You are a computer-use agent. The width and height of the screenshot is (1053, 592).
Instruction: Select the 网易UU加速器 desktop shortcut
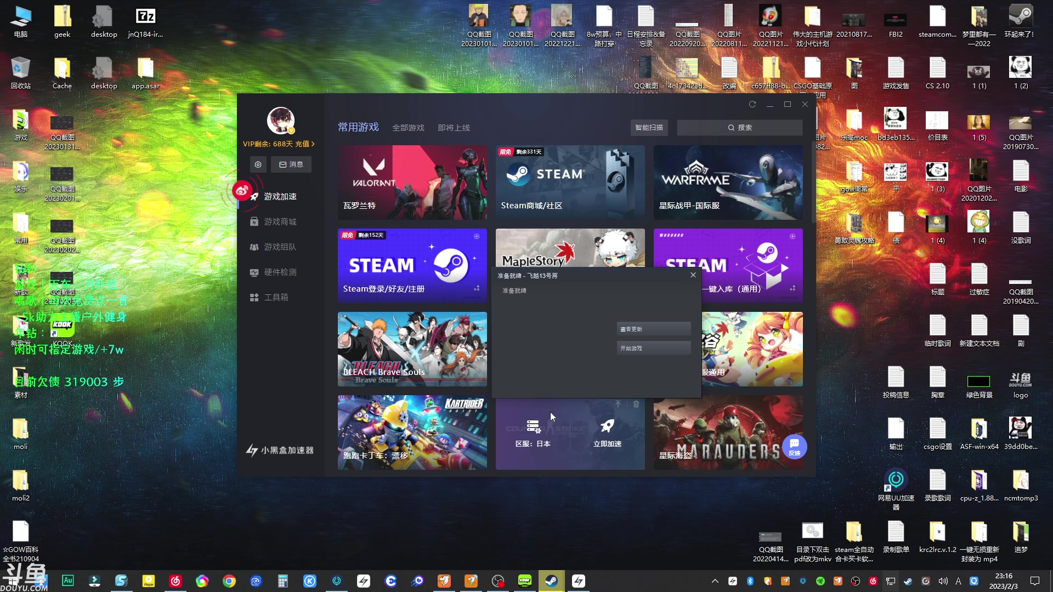coord(896,489)
